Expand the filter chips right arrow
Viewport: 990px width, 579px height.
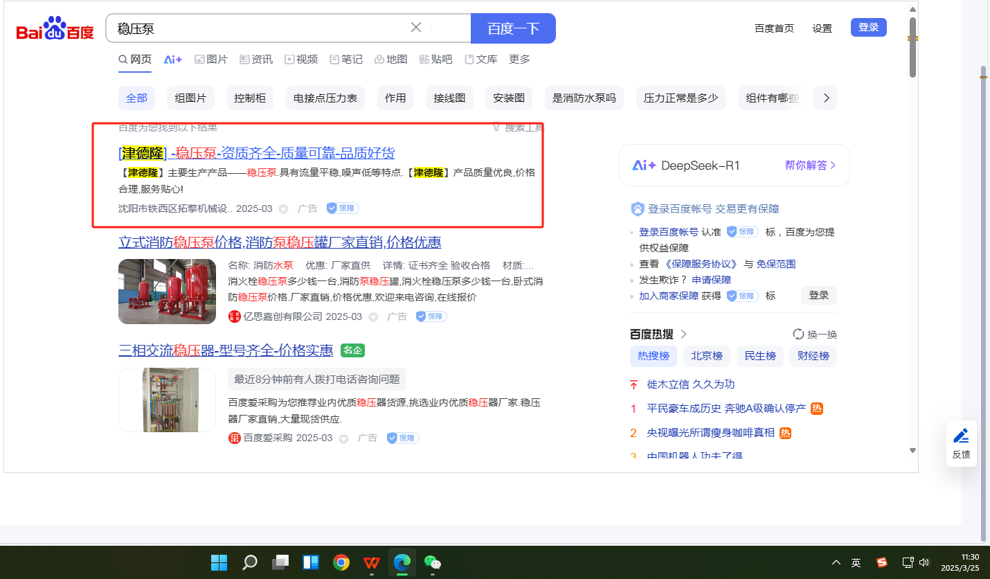(826, 98)
